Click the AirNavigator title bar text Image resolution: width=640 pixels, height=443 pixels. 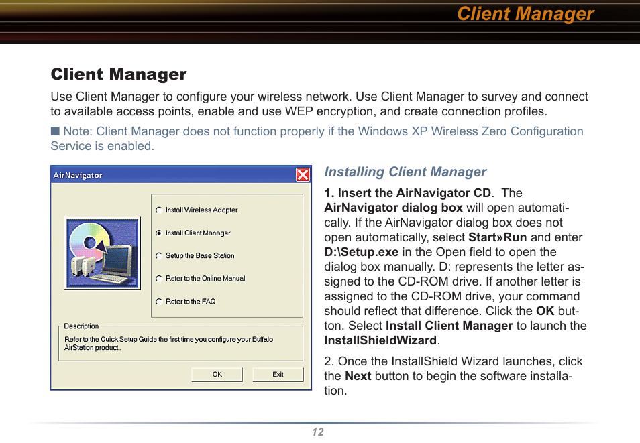coord(78,176)
